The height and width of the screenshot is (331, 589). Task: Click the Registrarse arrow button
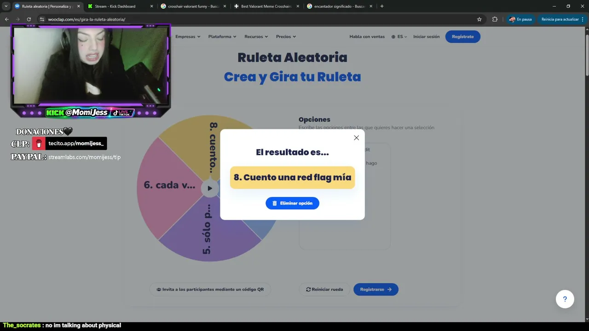click(x=376, y=290)
